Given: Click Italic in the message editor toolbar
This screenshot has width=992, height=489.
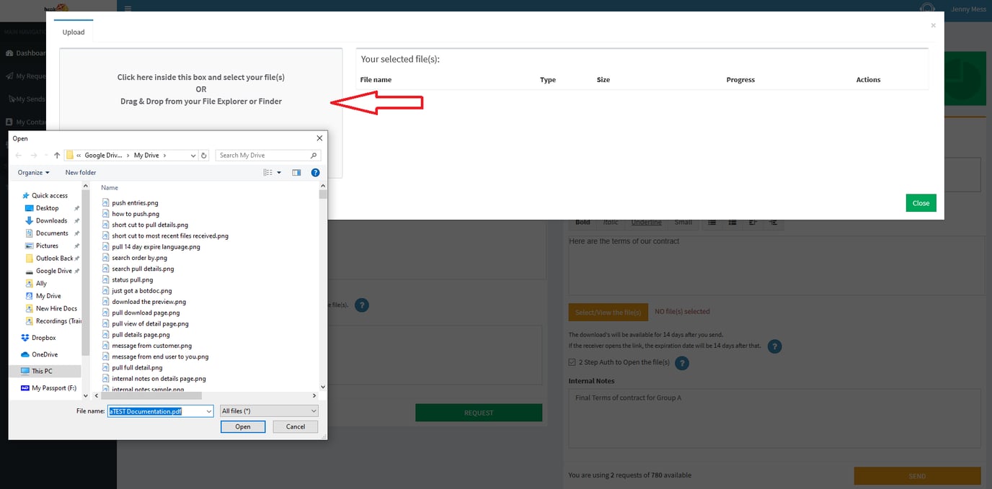Looking at the screenshot, I should click(x=611, y=223).
